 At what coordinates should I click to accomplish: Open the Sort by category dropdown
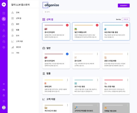(126, 19)
